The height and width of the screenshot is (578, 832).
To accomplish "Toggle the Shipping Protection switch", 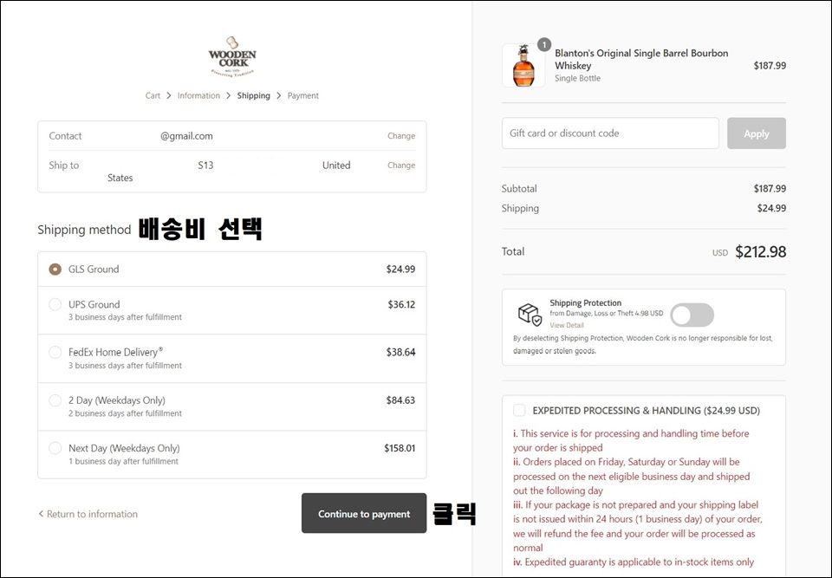I will (x=692, y=315).
